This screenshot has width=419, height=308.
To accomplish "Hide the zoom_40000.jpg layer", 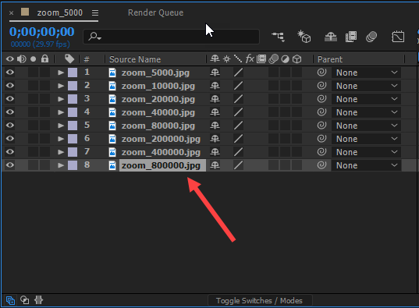I will [10, 112].
